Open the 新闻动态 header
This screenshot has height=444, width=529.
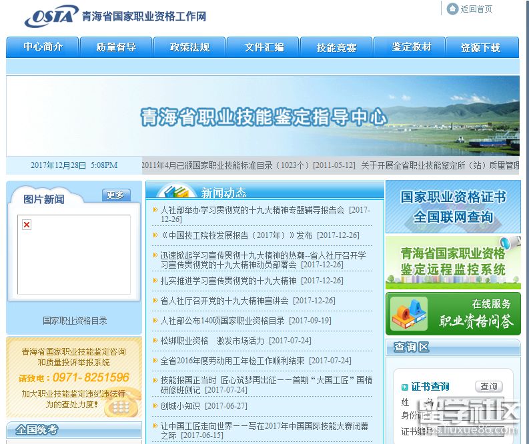click(223, 193)
